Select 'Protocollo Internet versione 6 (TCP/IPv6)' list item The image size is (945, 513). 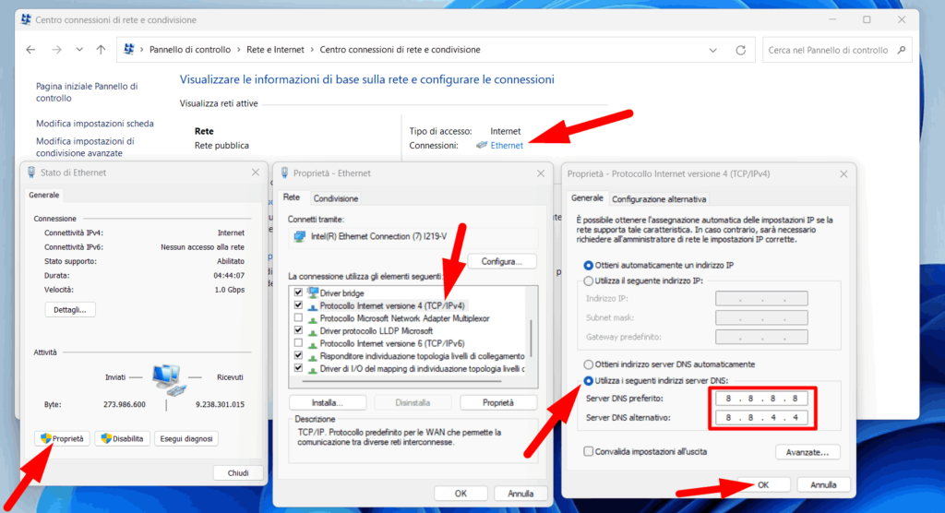pos(392,343)
